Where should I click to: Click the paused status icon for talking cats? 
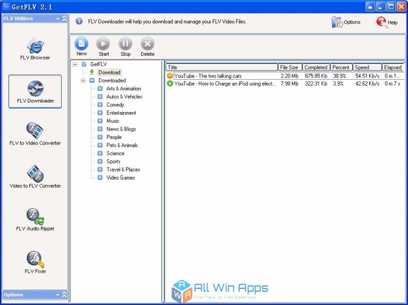tap(170, 76)
